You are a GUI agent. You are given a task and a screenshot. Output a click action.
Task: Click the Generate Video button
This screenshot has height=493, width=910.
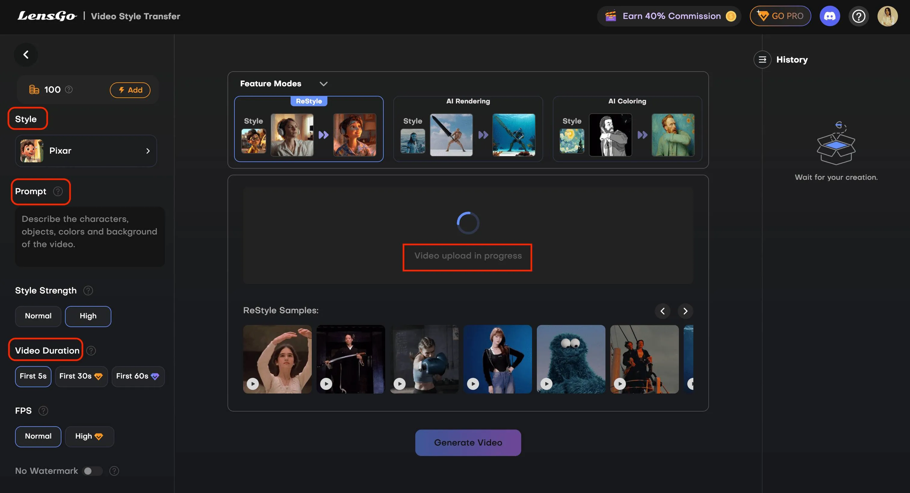[468, 442]
